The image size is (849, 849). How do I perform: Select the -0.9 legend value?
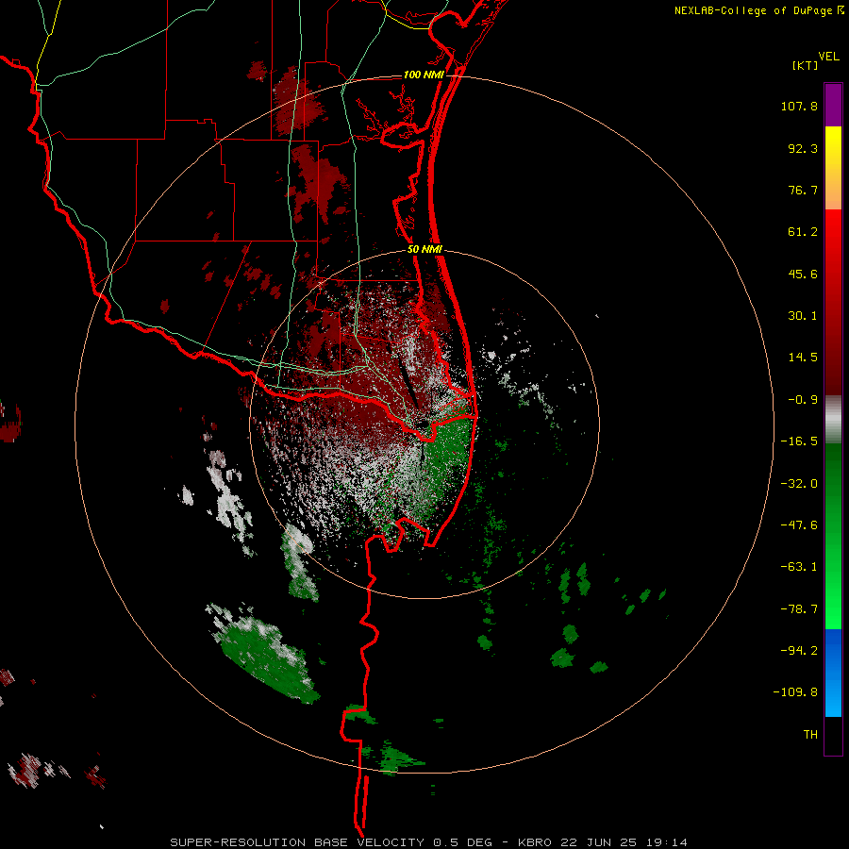(x=803, y=400)
